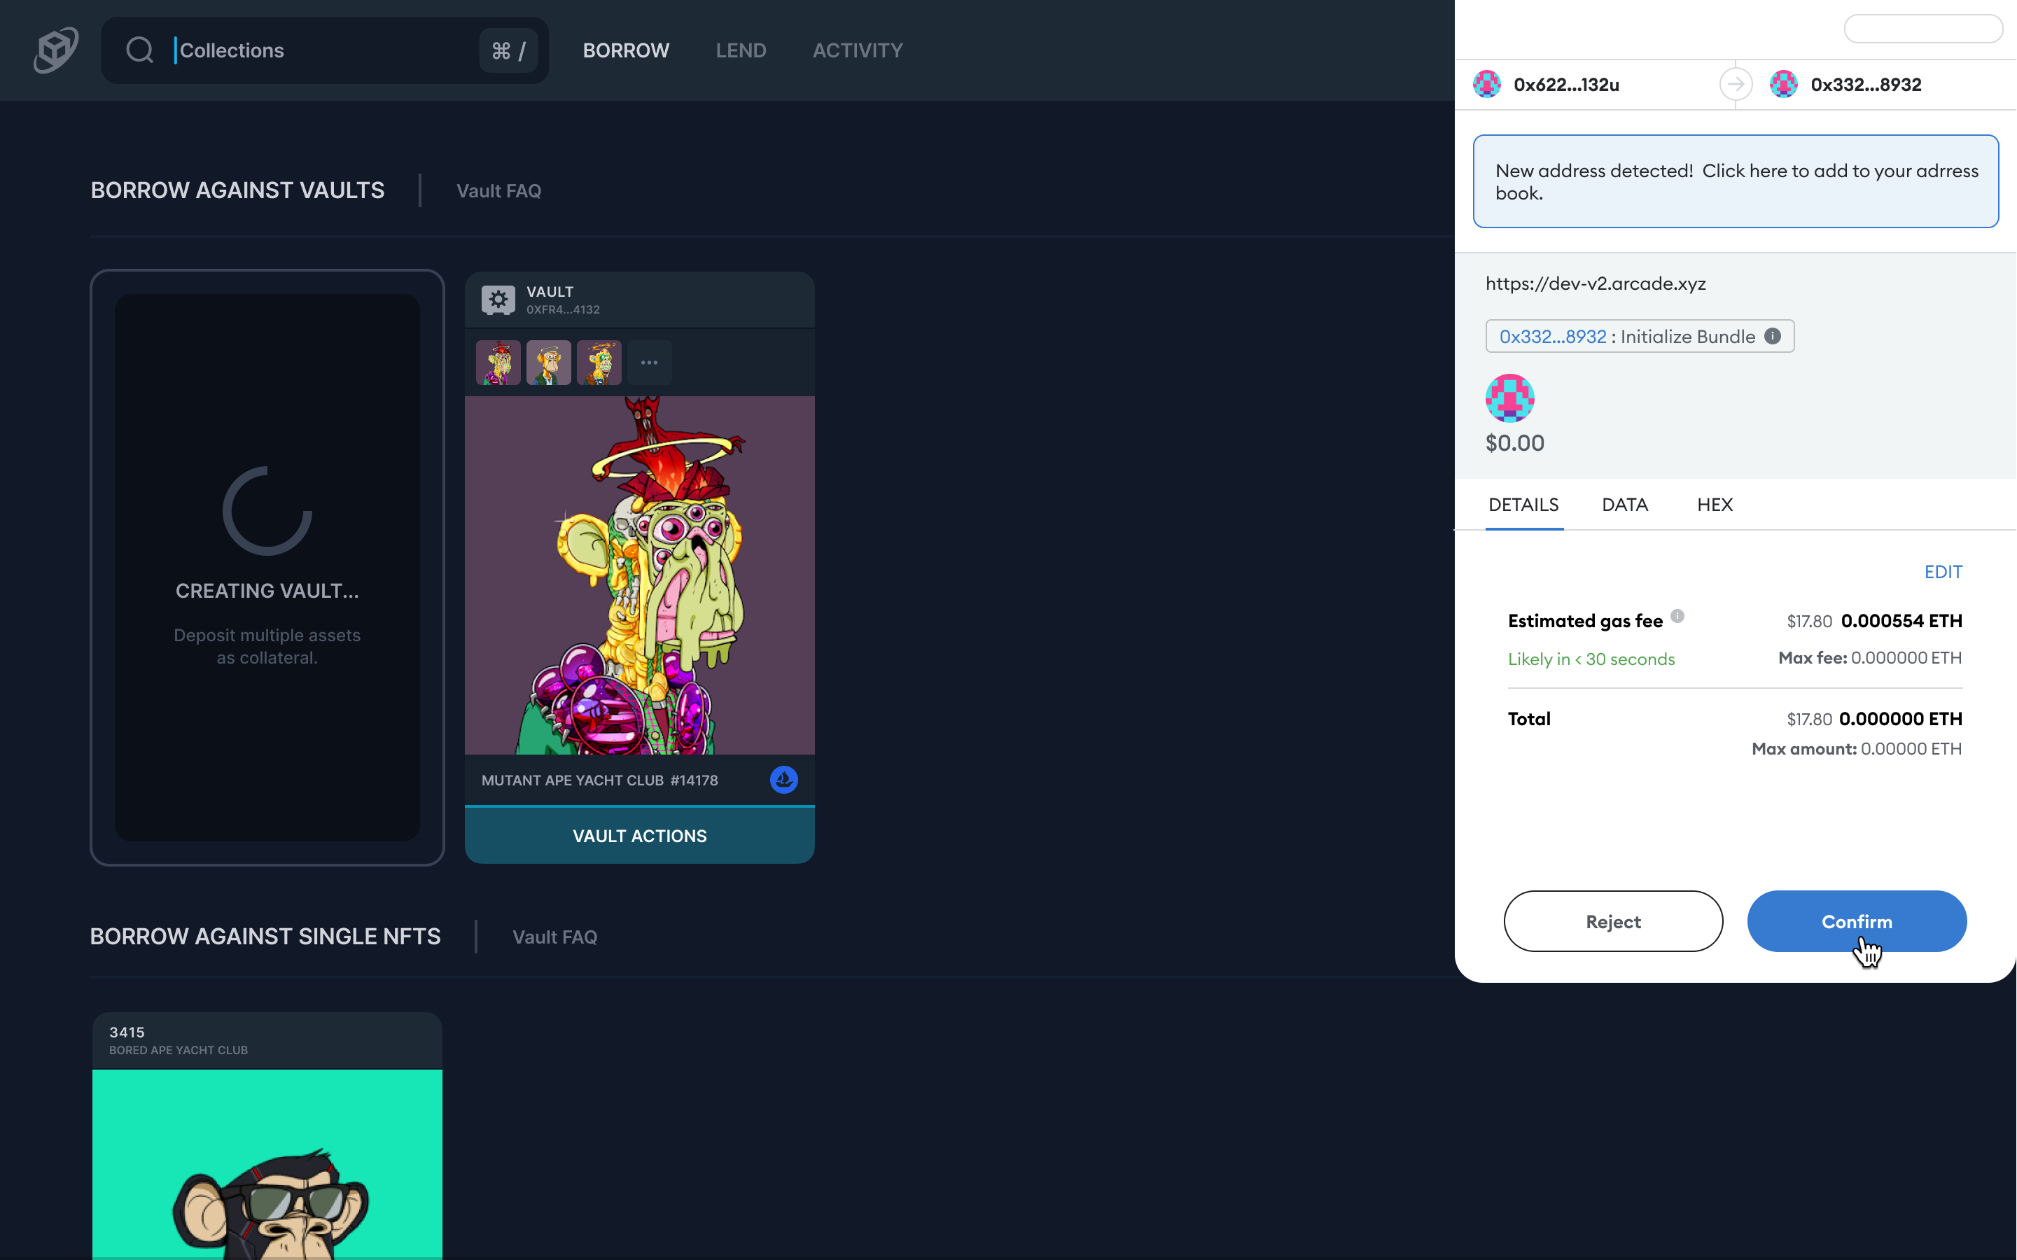Reject the transaction
The image size is (2017, 1260).
point(1613,920)
